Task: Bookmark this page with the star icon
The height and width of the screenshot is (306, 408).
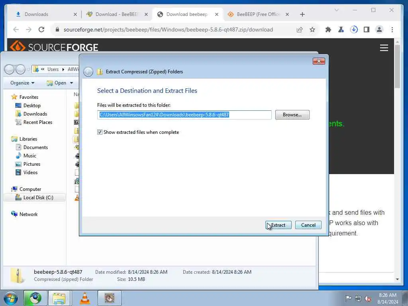Action: 312,29
